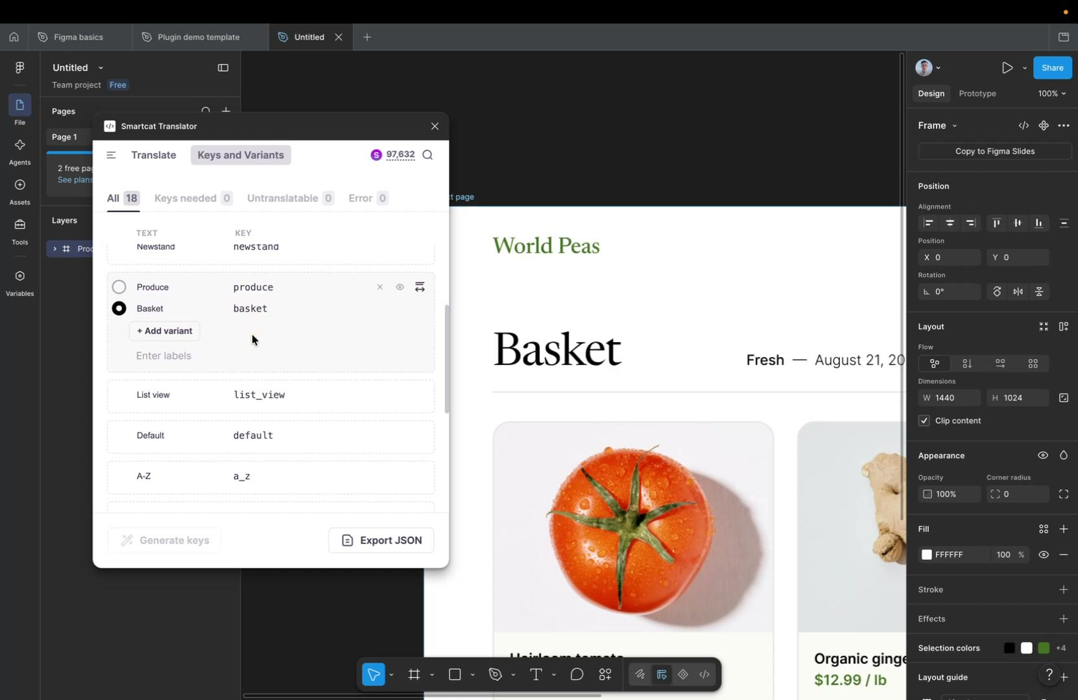This screenshot has width=1078, height=700.
Task: Filter by Keys needed tab
Action: point(193,198)
